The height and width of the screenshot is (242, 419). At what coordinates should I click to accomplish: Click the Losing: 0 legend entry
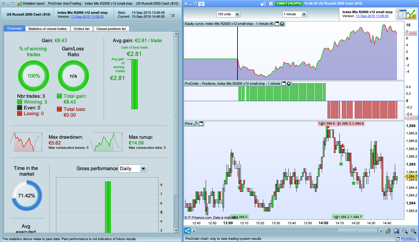31,114
